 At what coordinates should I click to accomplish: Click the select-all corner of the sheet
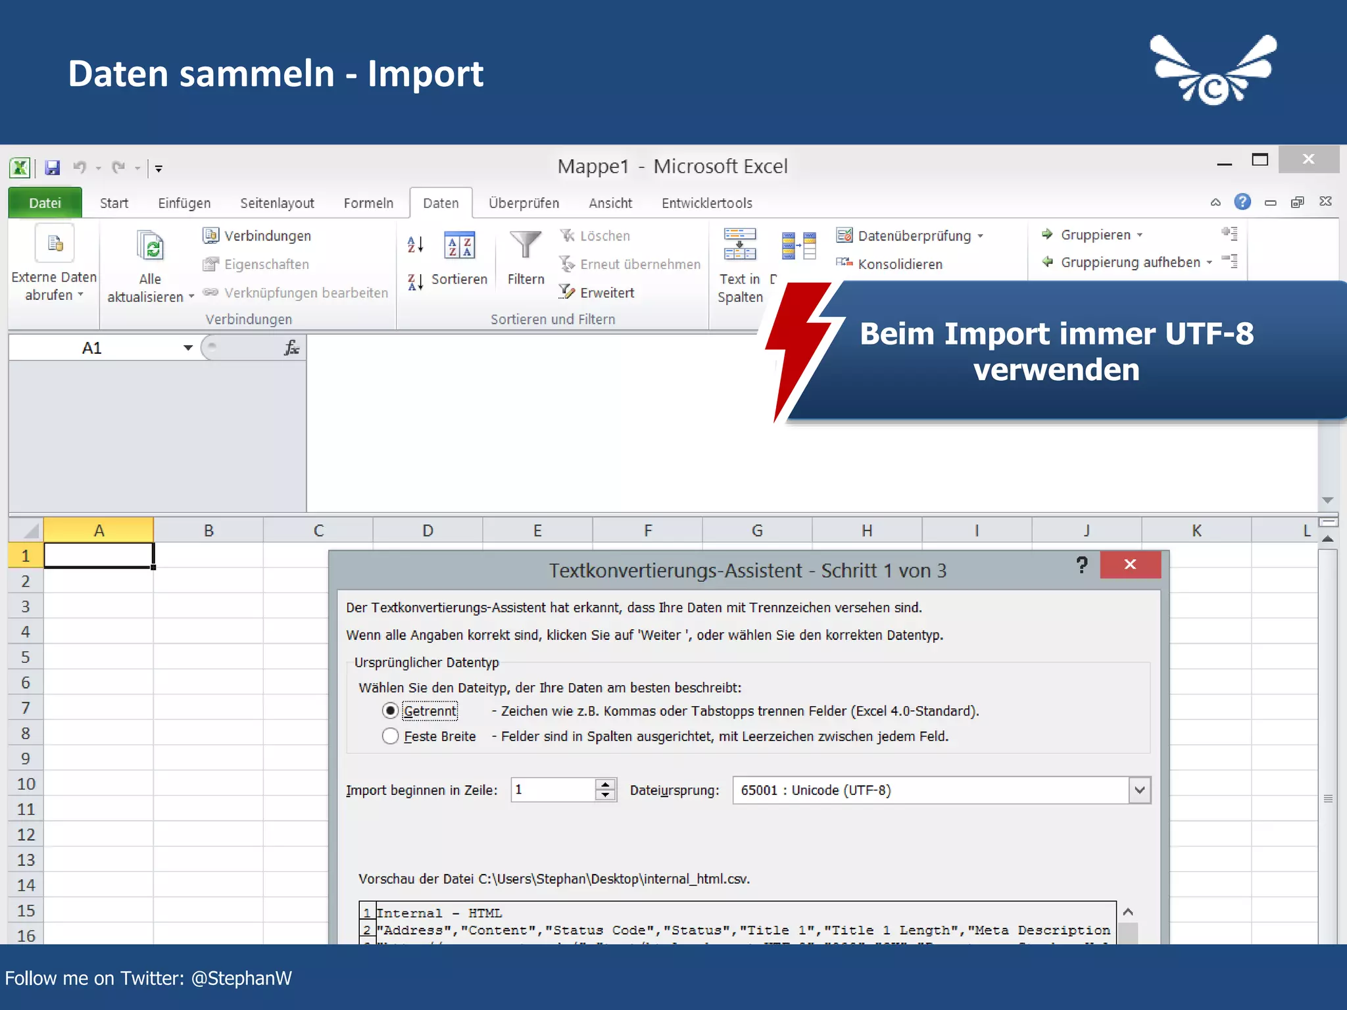(x=26, y=530)
